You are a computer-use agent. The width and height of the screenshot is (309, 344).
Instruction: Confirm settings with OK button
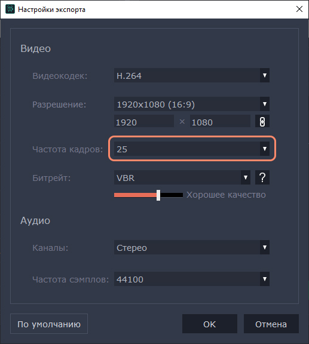point(210,324)
